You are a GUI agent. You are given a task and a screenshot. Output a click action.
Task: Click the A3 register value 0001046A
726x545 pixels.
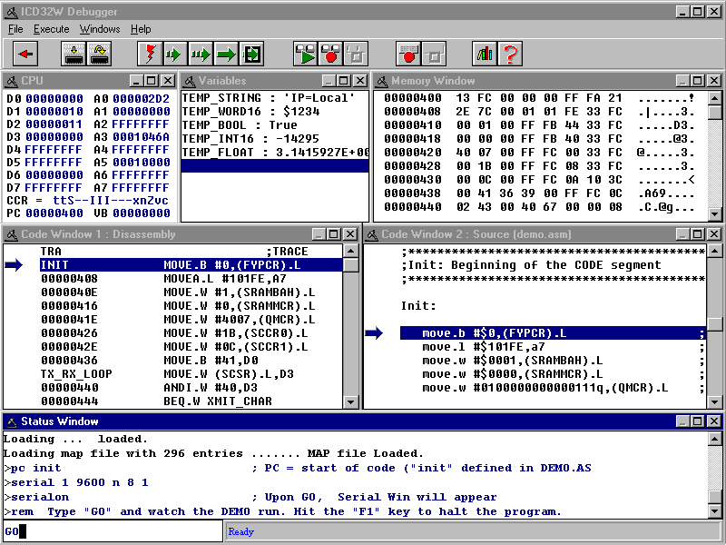coord(142,137)
